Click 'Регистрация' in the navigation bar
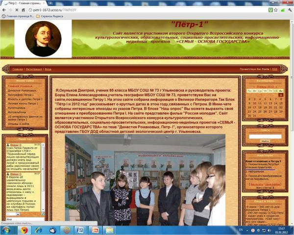Viewport: 294px width, 235px height. pos(34,69)
